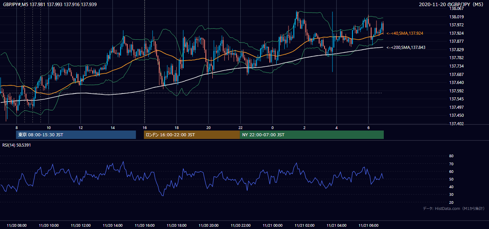Select the 東京 08:00-15:30 JST session bar
This screenshot has height=229, width=489.
click(76, 135)
